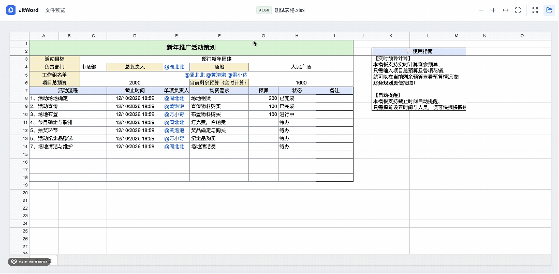Click the cell 7、场地清洁与维护
This screenshot has height=274, width=559.
point(68,147)
